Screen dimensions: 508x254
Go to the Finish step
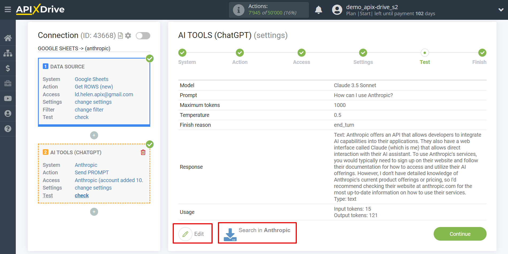coord(482,53)
